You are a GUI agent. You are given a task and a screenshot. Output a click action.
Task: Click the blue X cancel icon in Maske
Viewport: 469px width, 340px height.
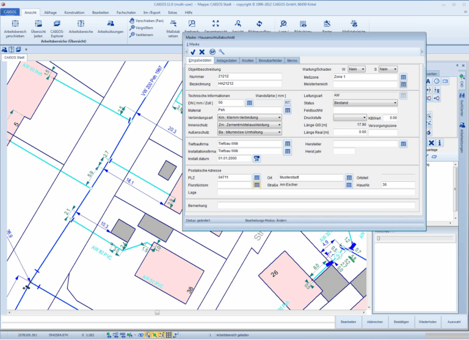coord(202,52)
